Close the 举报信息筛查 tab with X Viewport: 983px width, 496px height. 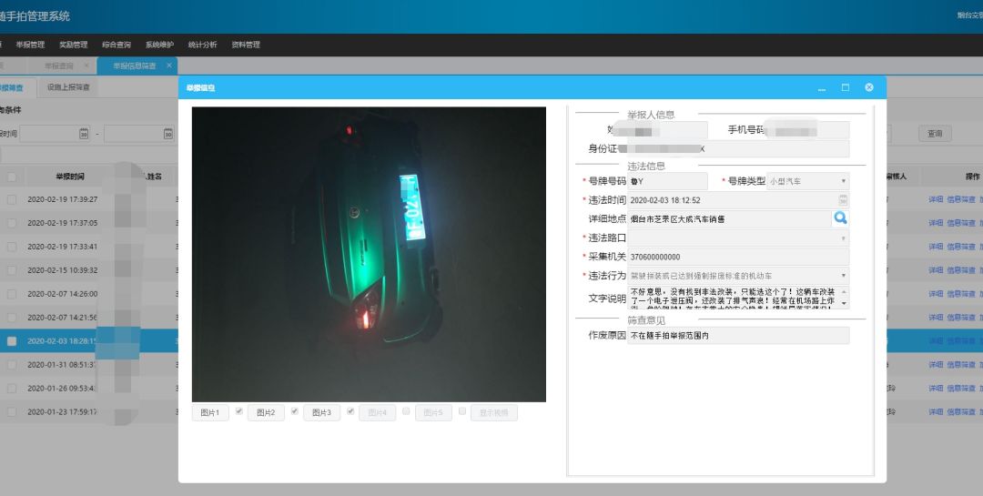tap(169, 66)
